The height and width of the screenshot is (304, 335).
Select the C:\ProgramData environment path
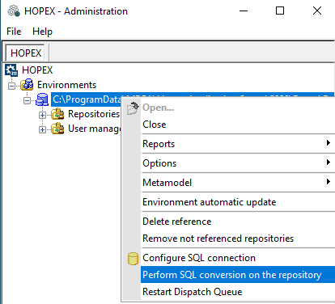click(86, 99)
